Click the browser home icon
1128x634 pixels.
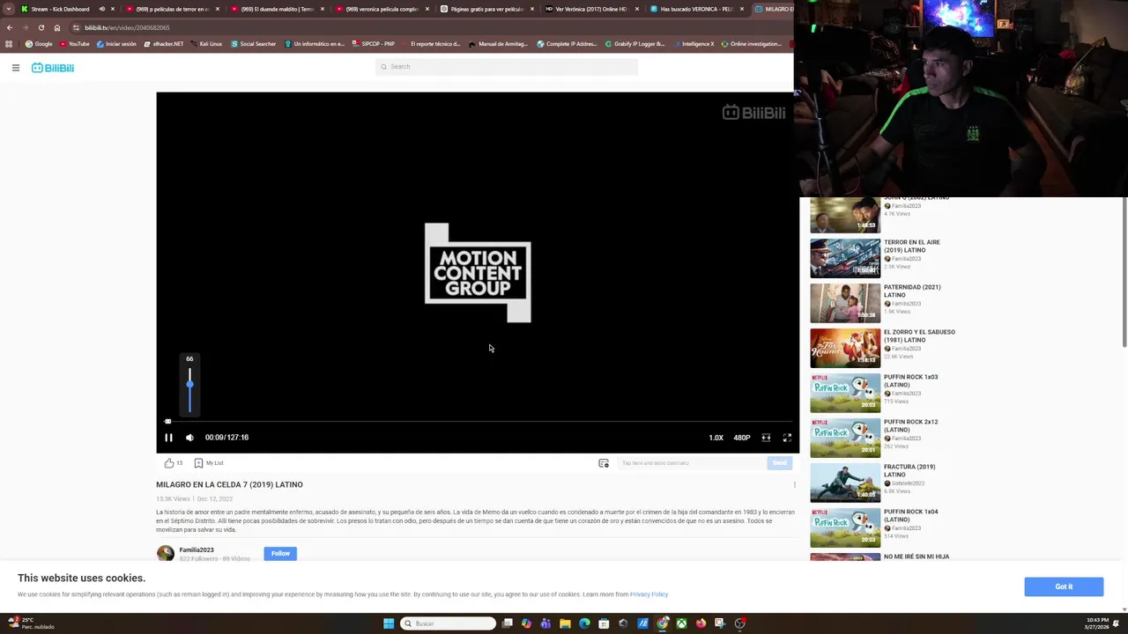57,28
